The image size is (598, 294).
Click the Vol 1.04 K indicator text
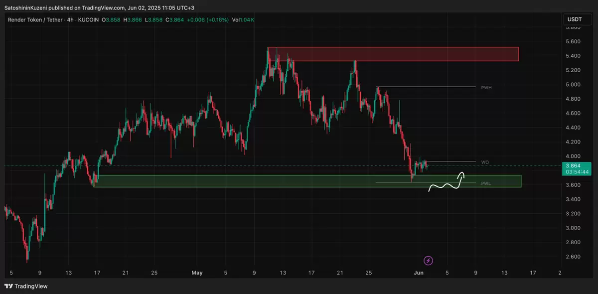click(243, 19)
